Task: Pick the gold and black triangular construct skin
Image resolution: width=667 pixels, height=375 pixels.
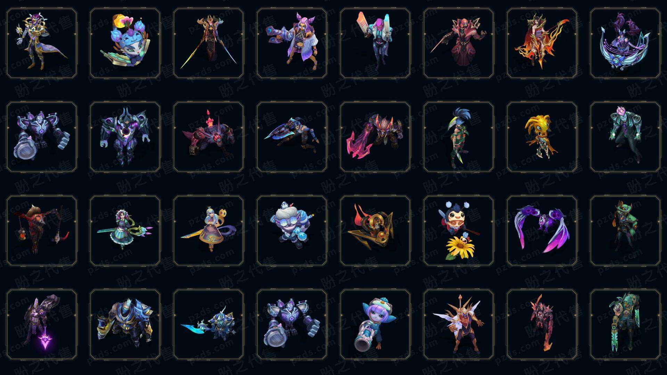Action: click(x=375, y=231)
